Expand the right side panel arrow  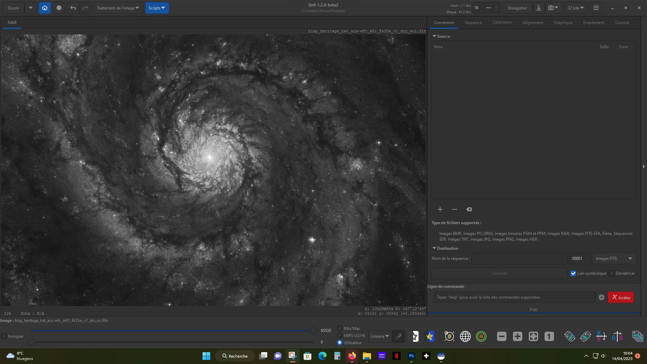pos(644,166)
